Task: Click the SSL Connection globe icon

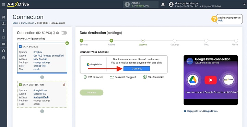Action: (145, 77)
